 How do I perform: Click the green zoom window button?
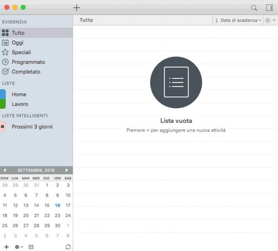pos(23,7)
